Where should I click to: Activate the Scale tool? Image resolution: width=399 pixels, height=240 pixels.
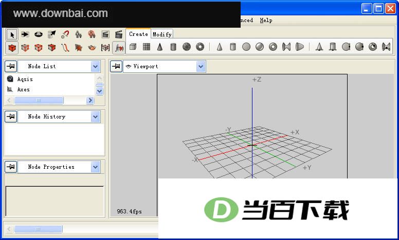pyautogui.click(x=51, y=34)
